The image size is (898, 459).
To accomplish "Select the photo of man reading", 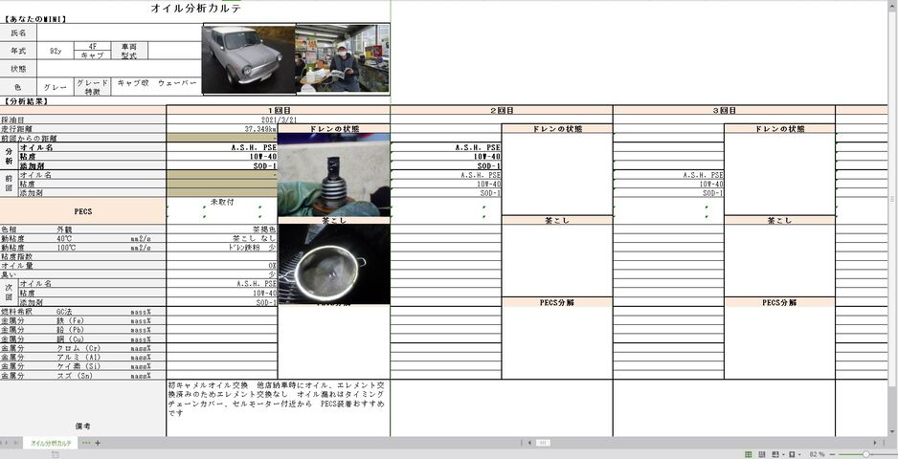I will pyautogui.click(x=343, y=57).
